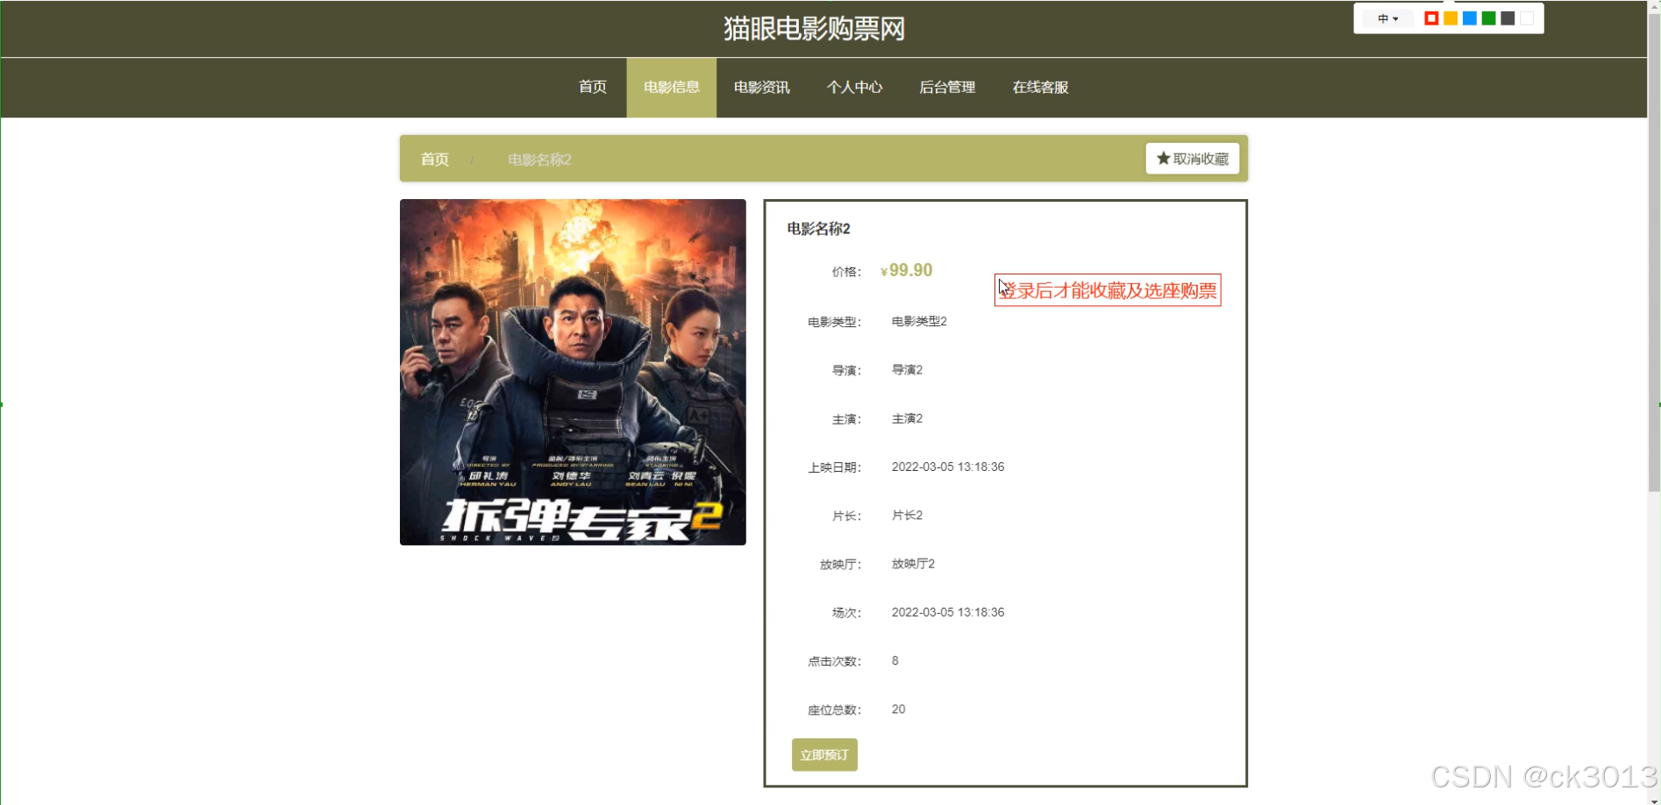
Task: Click the 拆弹专家2 movie poster image
Action: 573,372
